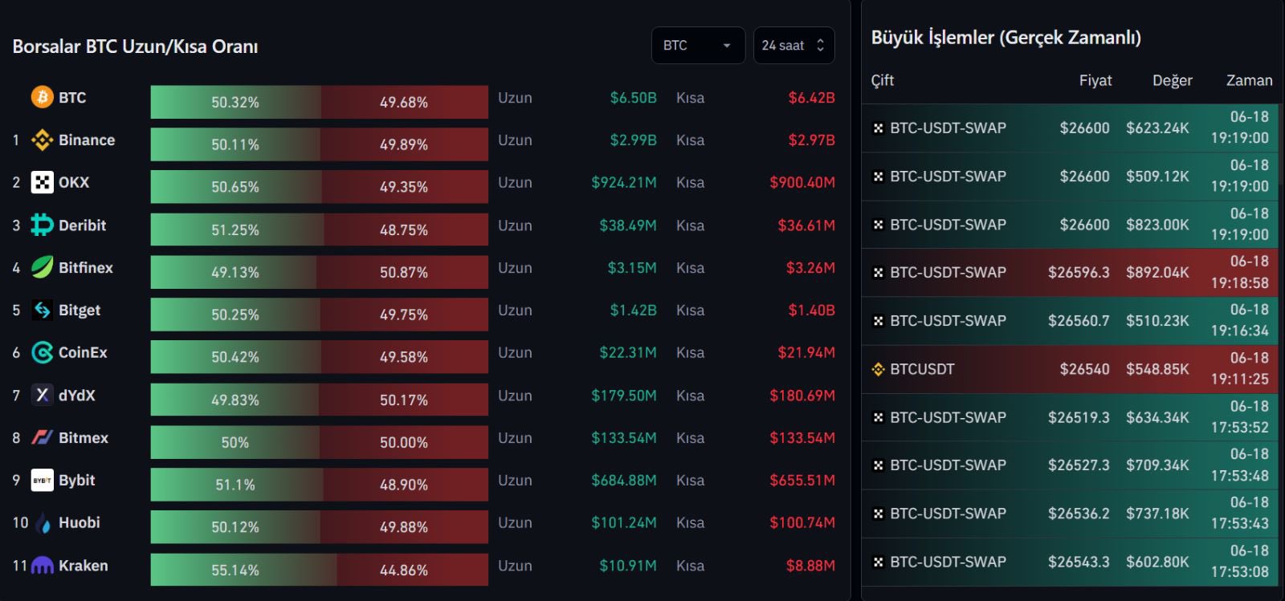This screenshot has height=601, width=1285.
Task: Click the $602.80K trade value
Action: pyautogui.click(x=1157, y=562)
